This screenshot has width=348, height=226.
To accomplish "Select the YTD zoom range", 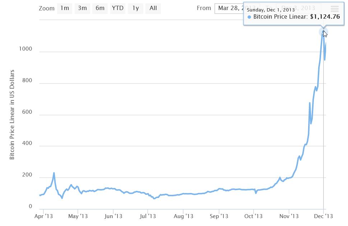I will [118, 8].
